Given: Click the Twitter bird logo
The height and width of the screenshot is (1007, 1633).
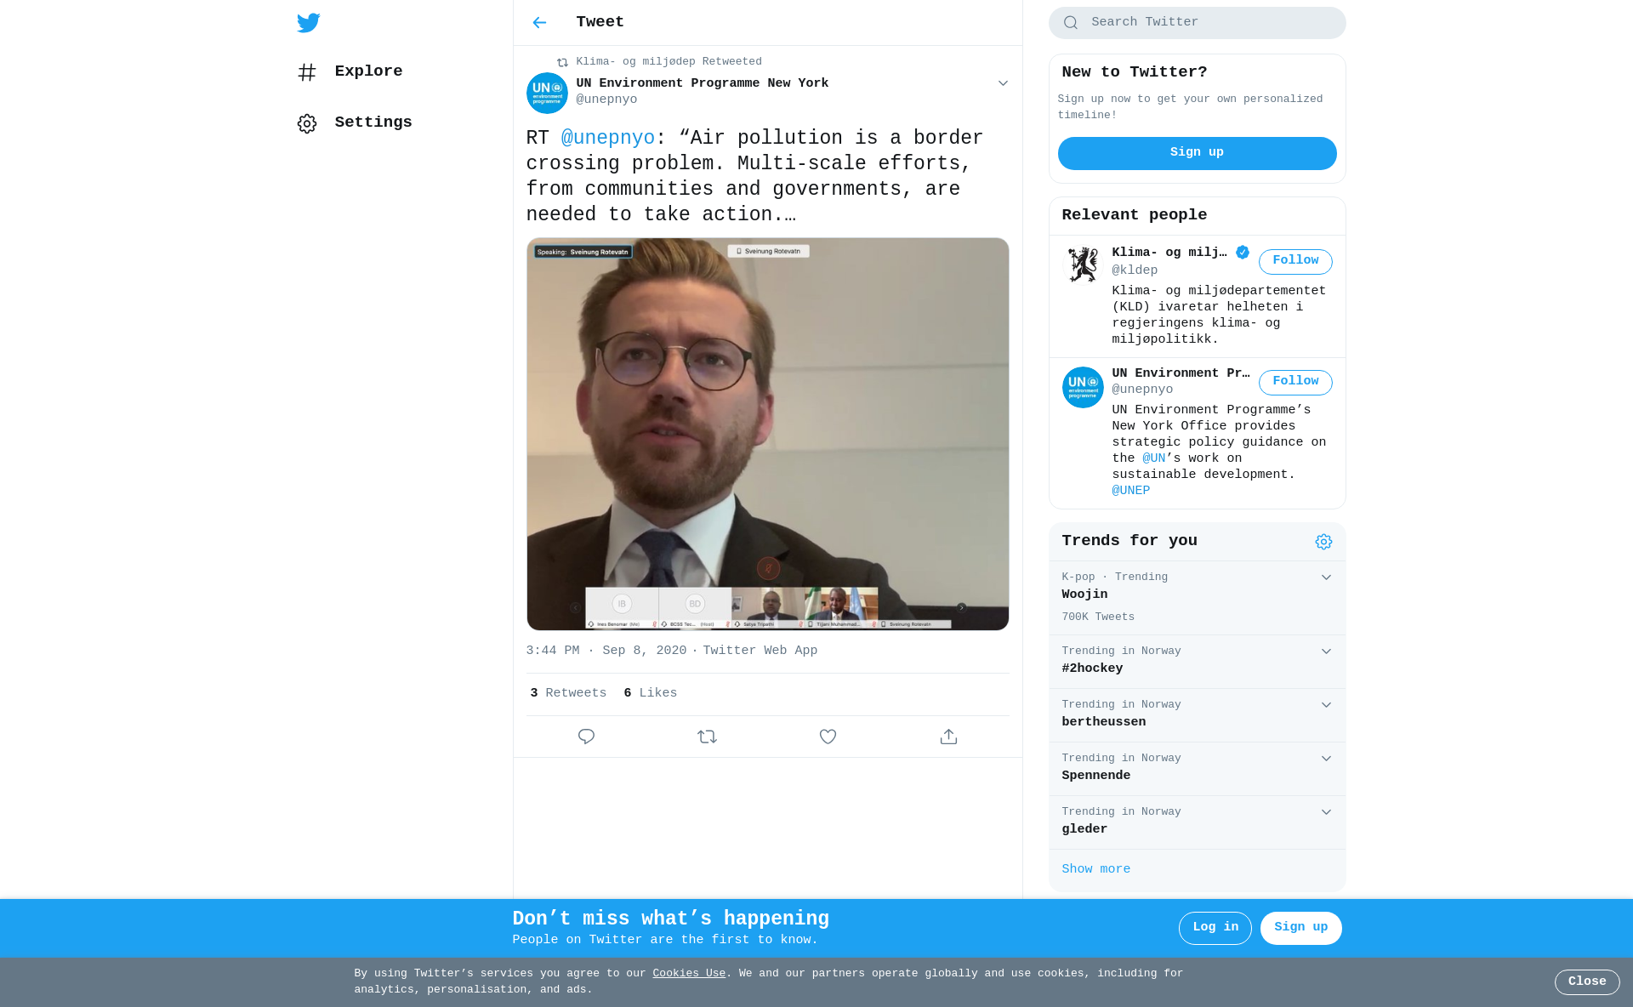Looking at the screenshot, I should click(x=309, y=23).
